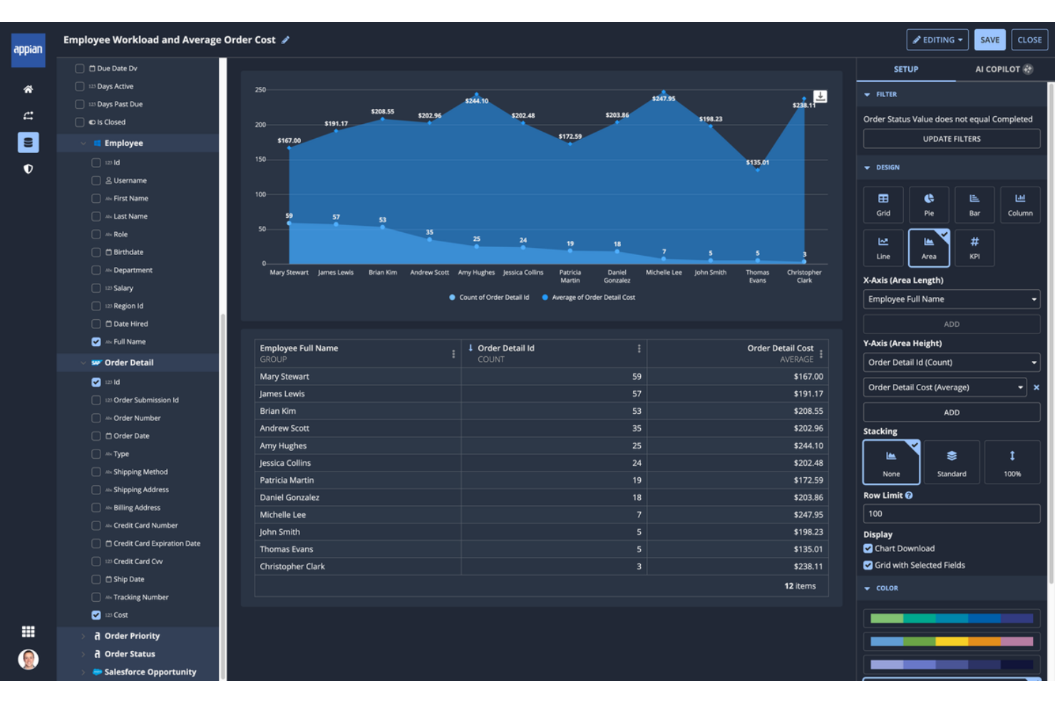Click the SAVE button
Screen dimensions: 1055x703
coord(989,40)
